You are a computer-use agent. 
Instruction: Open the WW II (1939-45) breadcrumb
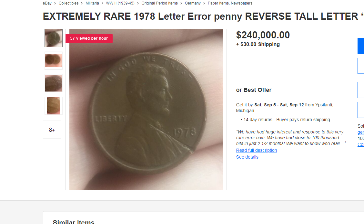click(x=120, y=3)
